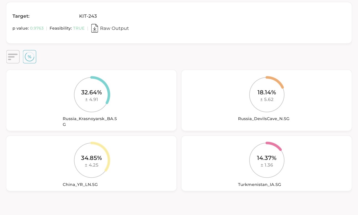Viewport: 358px width, 215px height.
Task: Click the ± 4.25 error value
Action: click(x=92, y=165)
